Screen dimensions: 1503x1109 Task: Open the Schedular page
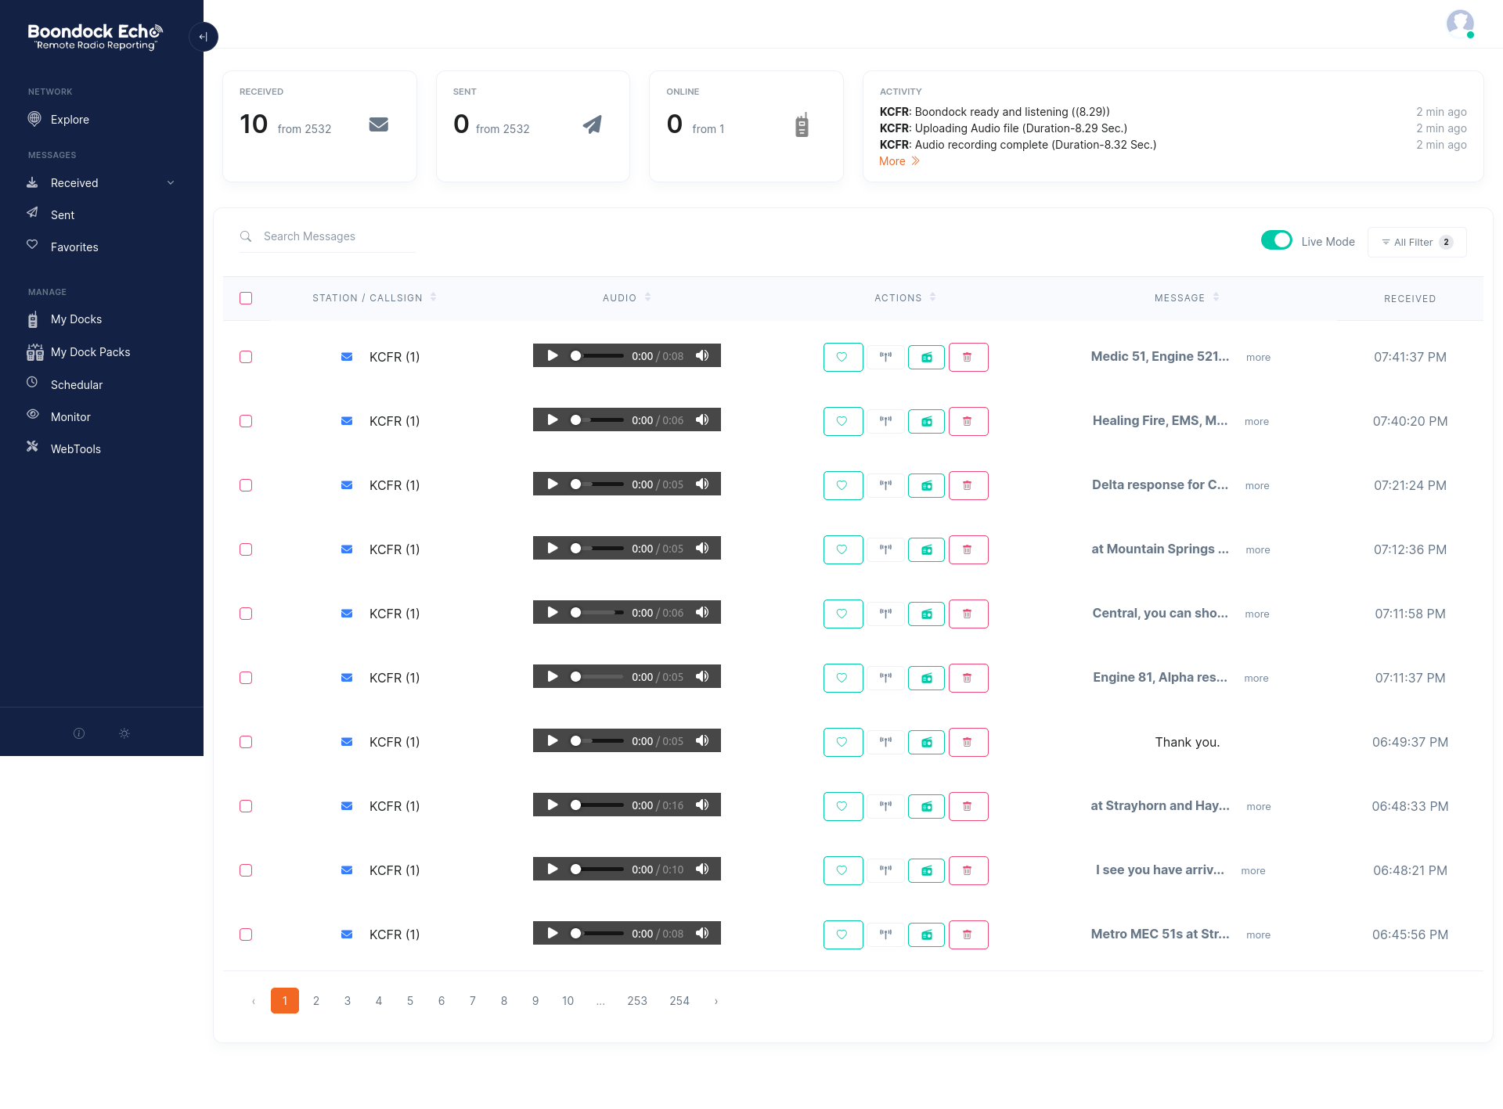pyautogui.click(x=76, y=384)
